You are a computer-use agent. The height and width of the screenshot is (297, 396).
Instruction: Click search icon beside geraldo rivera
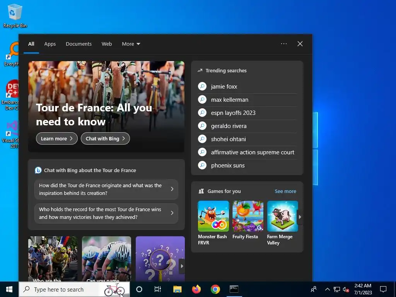click(x=202, y=126)
